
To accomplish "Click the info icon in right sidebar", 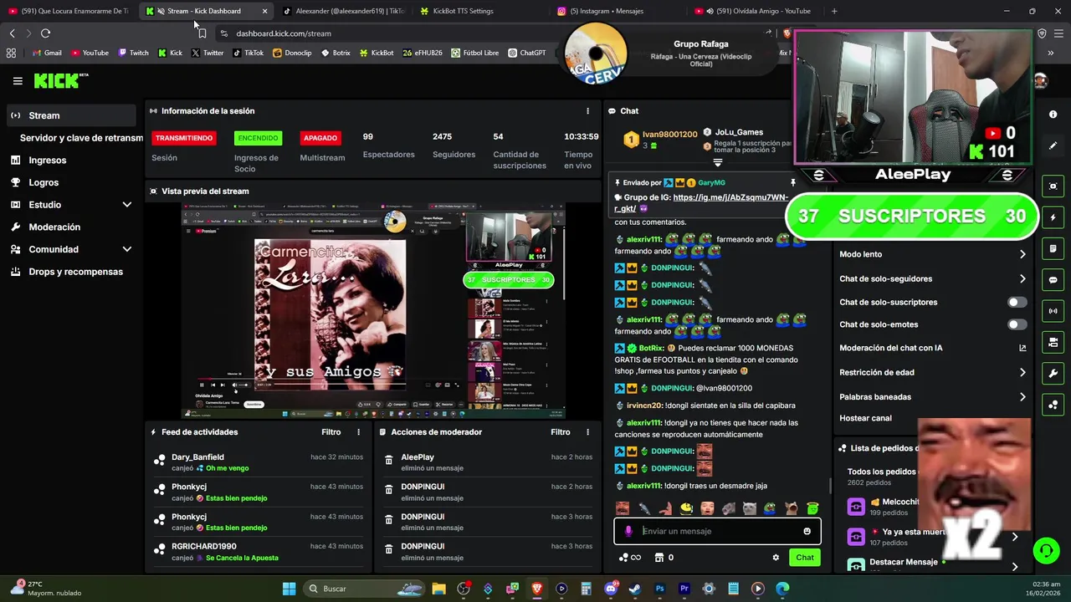I will tap(1053, 114).
